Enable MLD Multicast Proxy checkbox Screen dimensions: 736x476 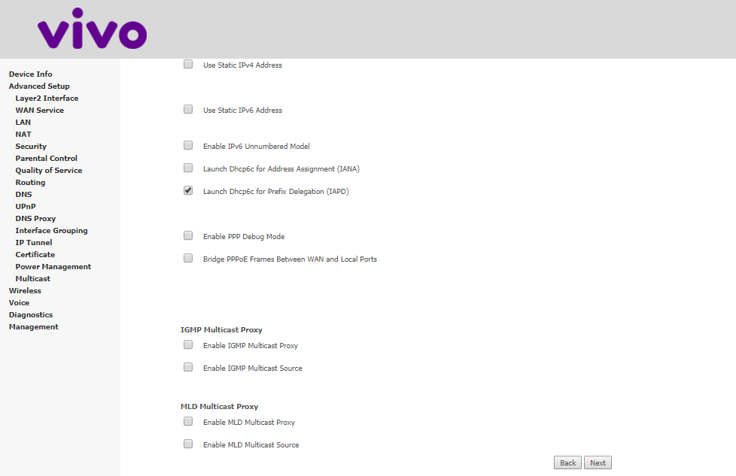(x=188, y=421)
